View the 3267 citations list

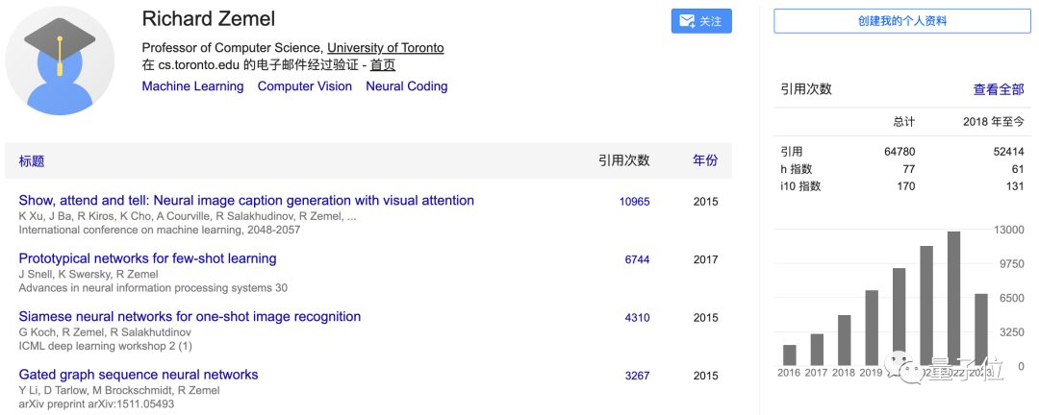click(637, 376)
